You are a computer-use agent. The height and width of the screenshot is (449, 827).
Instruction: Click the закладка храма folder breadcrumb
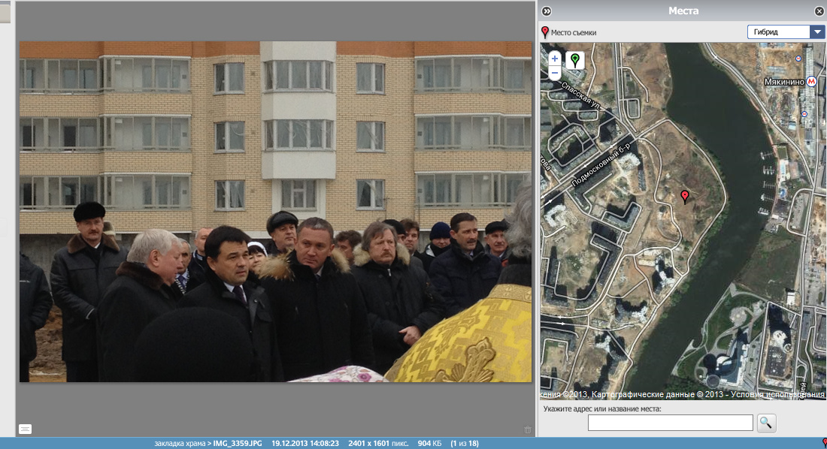pyautogui.click(x=179, y=443)
